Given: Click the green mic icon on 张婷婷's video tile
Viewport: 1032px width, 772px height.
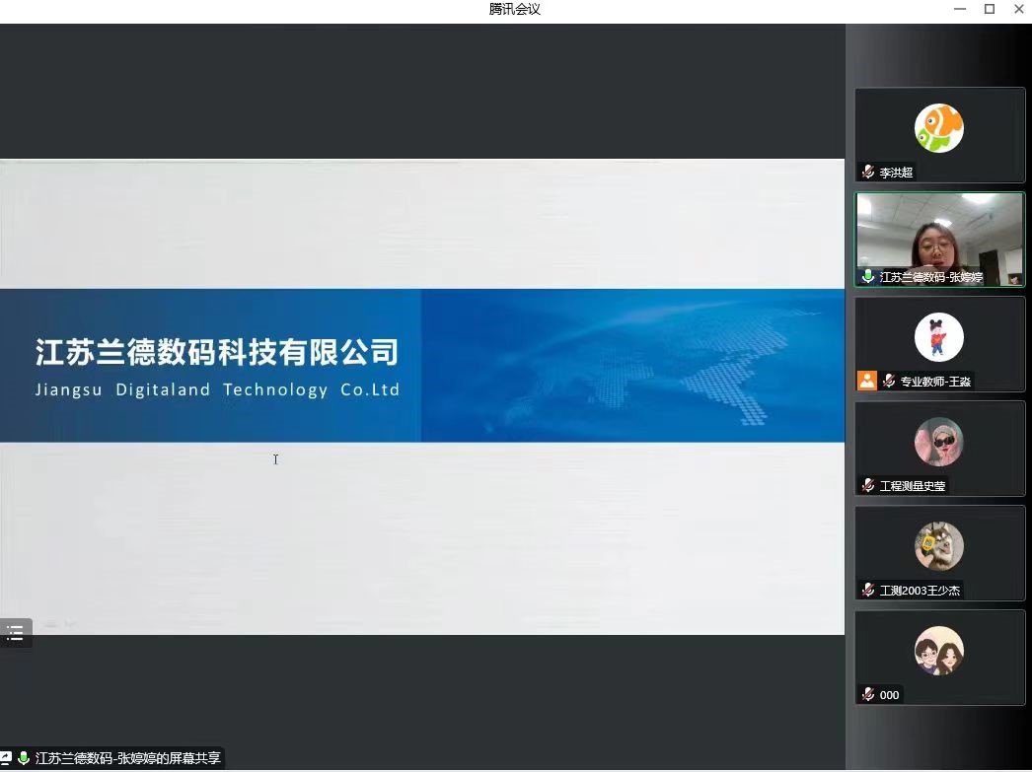Looking at the screenshot, I should (x=867, y=277).
